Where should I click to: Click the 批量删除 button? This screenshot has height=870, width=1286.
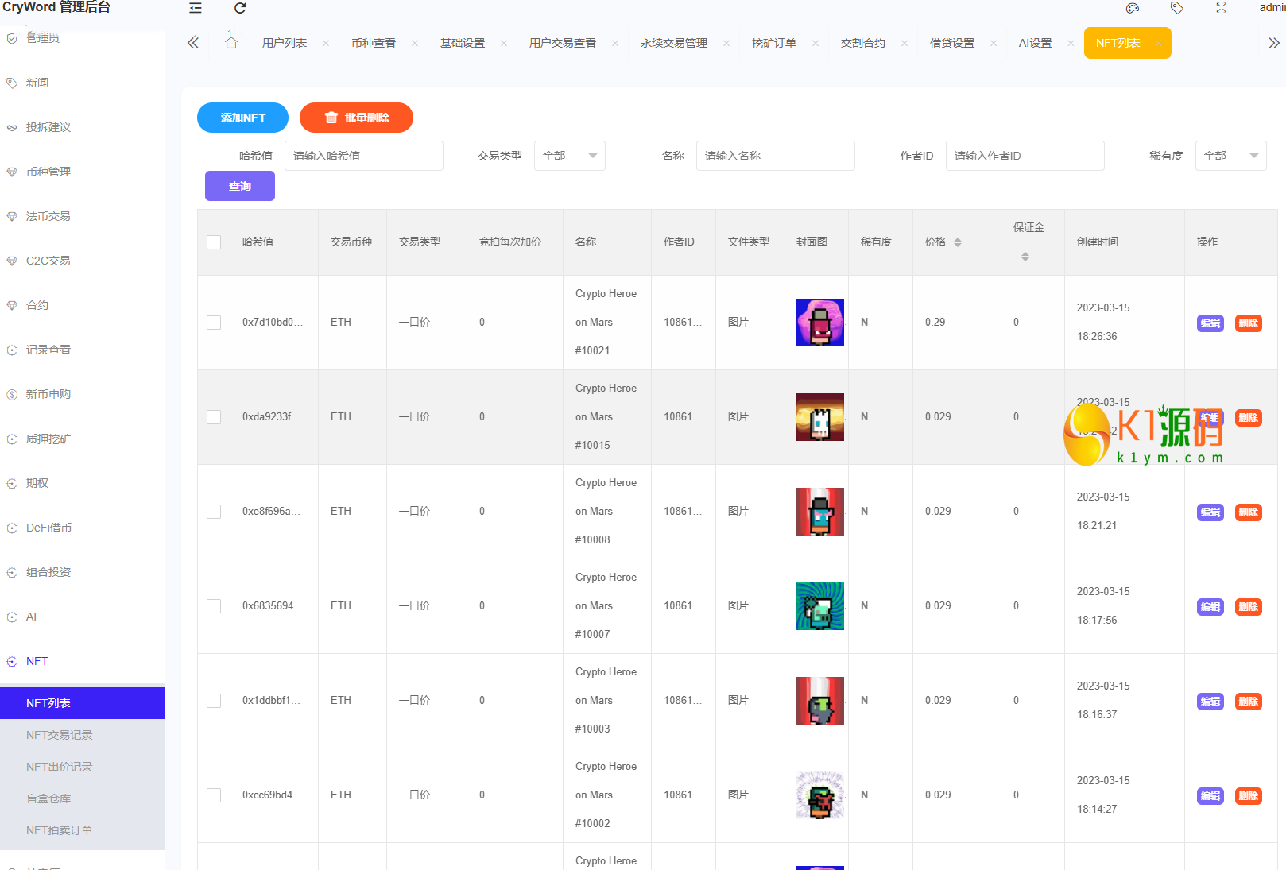(x=356, y=118)
